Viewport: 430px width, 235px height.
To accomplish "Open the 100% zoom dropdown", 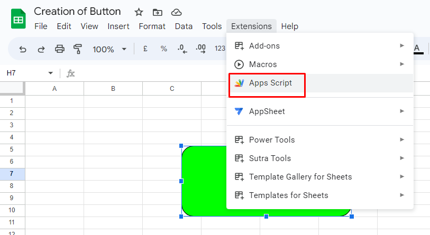I will (109, 49).
